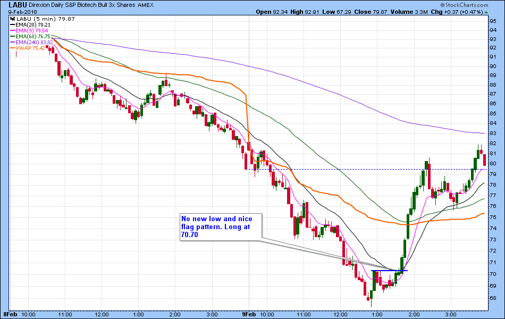Viewport: 505px width, 319px height.
Task: Click the Direxion Daily S&P Biotech Bull 3x Shares name
Action: pyautogui.click(x=82, y=5)
